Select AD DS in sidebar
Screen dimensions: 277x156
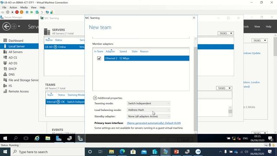coord(13,63)
